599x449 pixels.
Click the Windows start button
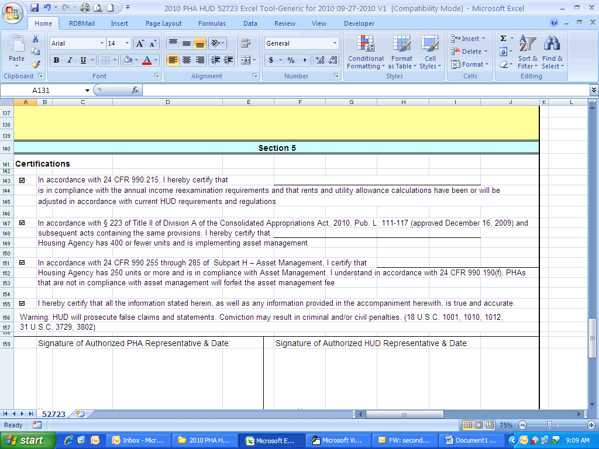click(x=27, y=440)
